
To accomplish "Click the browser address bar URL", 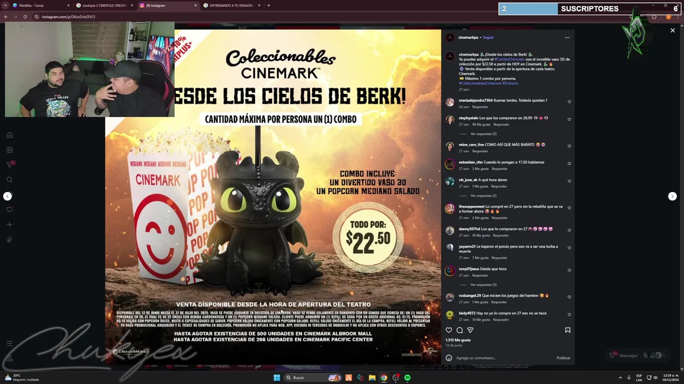I will tap(68, 17).
